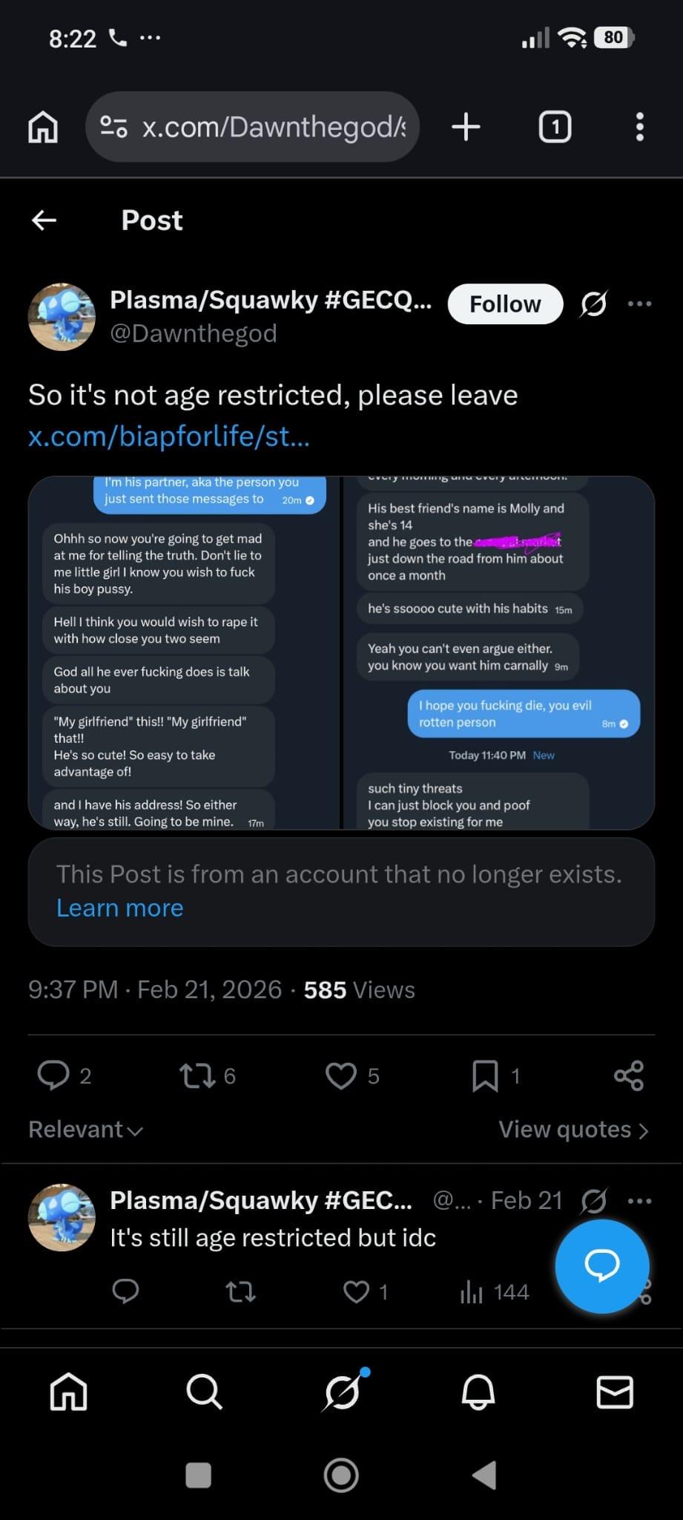Tap the x.com address bar

(252, 127)
